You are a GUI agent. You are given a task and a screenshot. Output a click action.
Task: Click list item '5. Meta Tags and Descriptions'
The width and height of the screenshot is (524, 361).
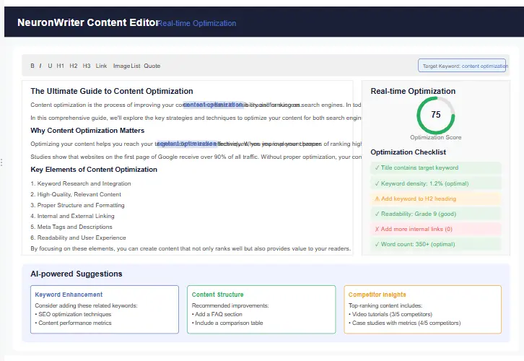pyautogui.click(x=71, y=227)
